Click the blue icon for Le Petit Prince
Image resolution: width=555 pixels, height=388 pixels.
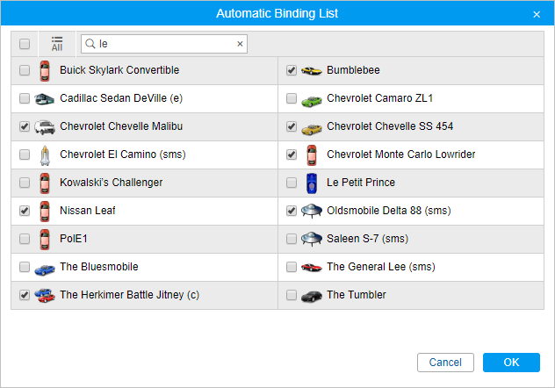(311, 183)
